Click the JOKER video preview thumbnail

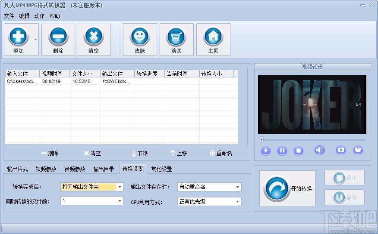coord(312,104)
